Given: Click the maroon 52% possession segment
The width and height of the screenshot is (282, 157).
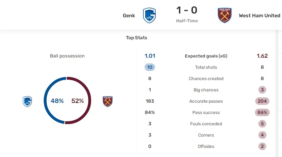Looking at the screenshot, I should point(89,100).
